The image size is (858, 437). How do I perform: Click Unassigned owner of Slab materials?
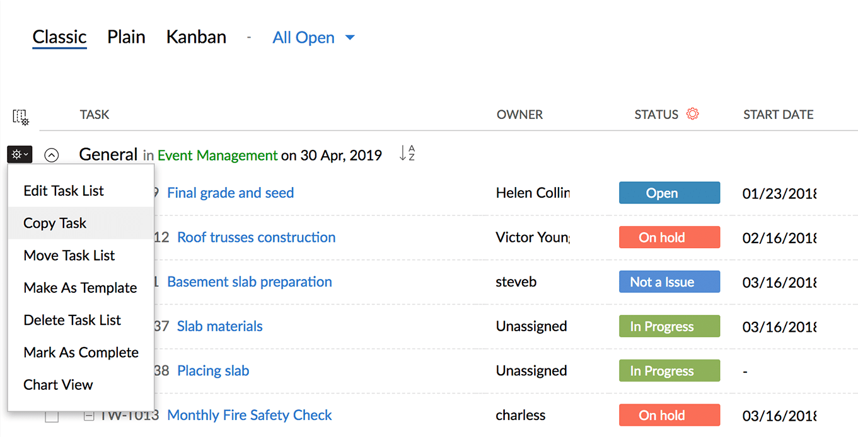pyautogui.click(x=531, y=326)
